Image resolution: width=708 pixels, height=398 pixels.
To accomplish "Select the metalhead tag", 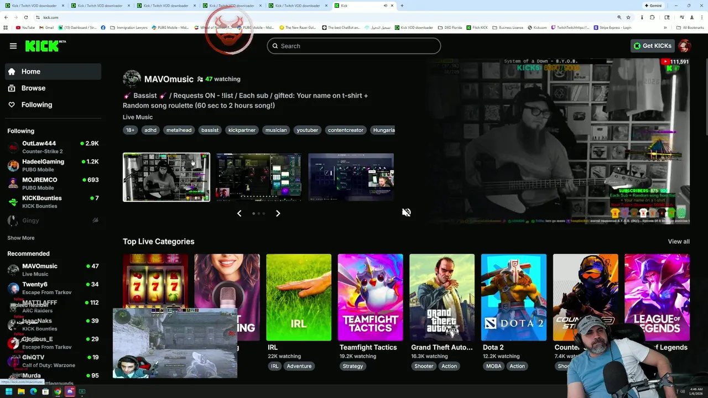I will (179, 130).
